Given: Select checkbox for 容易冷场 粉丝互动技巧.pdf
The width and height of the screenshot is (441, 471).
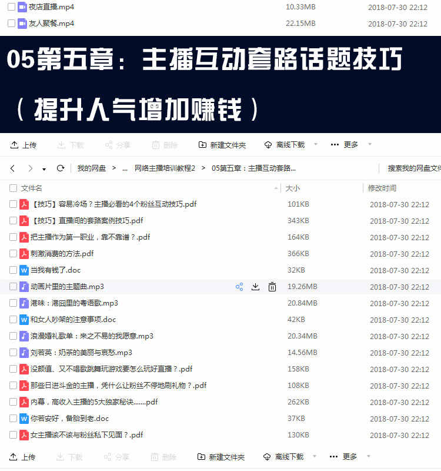Looking at the screenshot, I should pyautogui.click(x=13, y=204).
